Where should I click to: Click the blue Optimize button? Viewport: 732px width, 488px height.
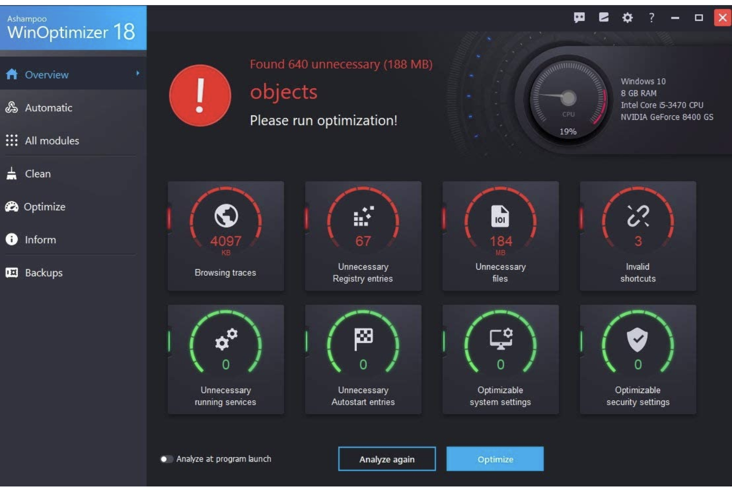(x=495, y=459)
